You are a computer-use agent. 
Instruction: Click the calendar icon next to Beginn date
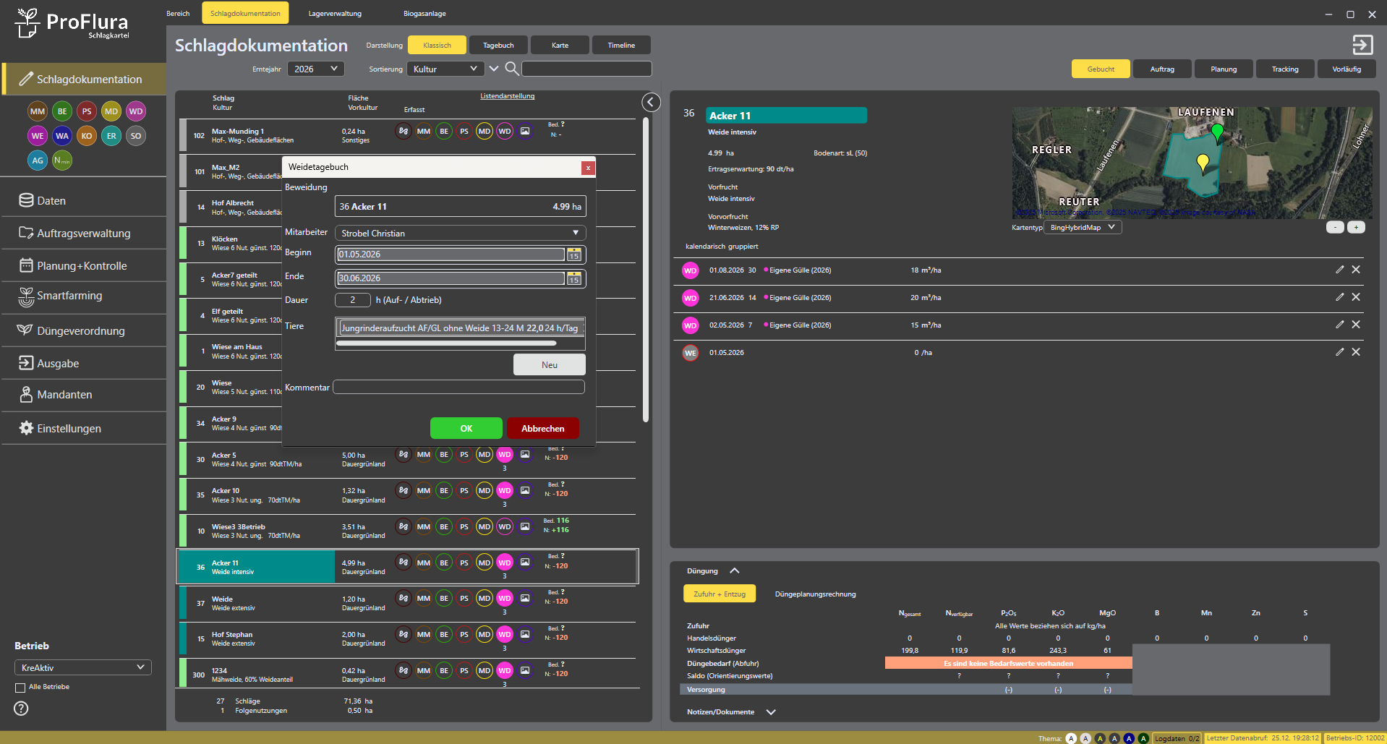[574, 255]
